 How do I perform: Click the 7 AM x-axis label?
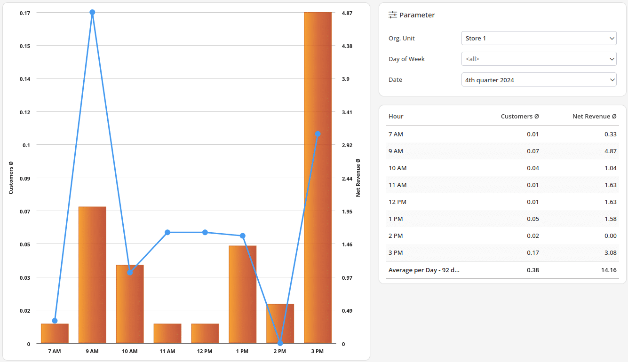point(54,351)
